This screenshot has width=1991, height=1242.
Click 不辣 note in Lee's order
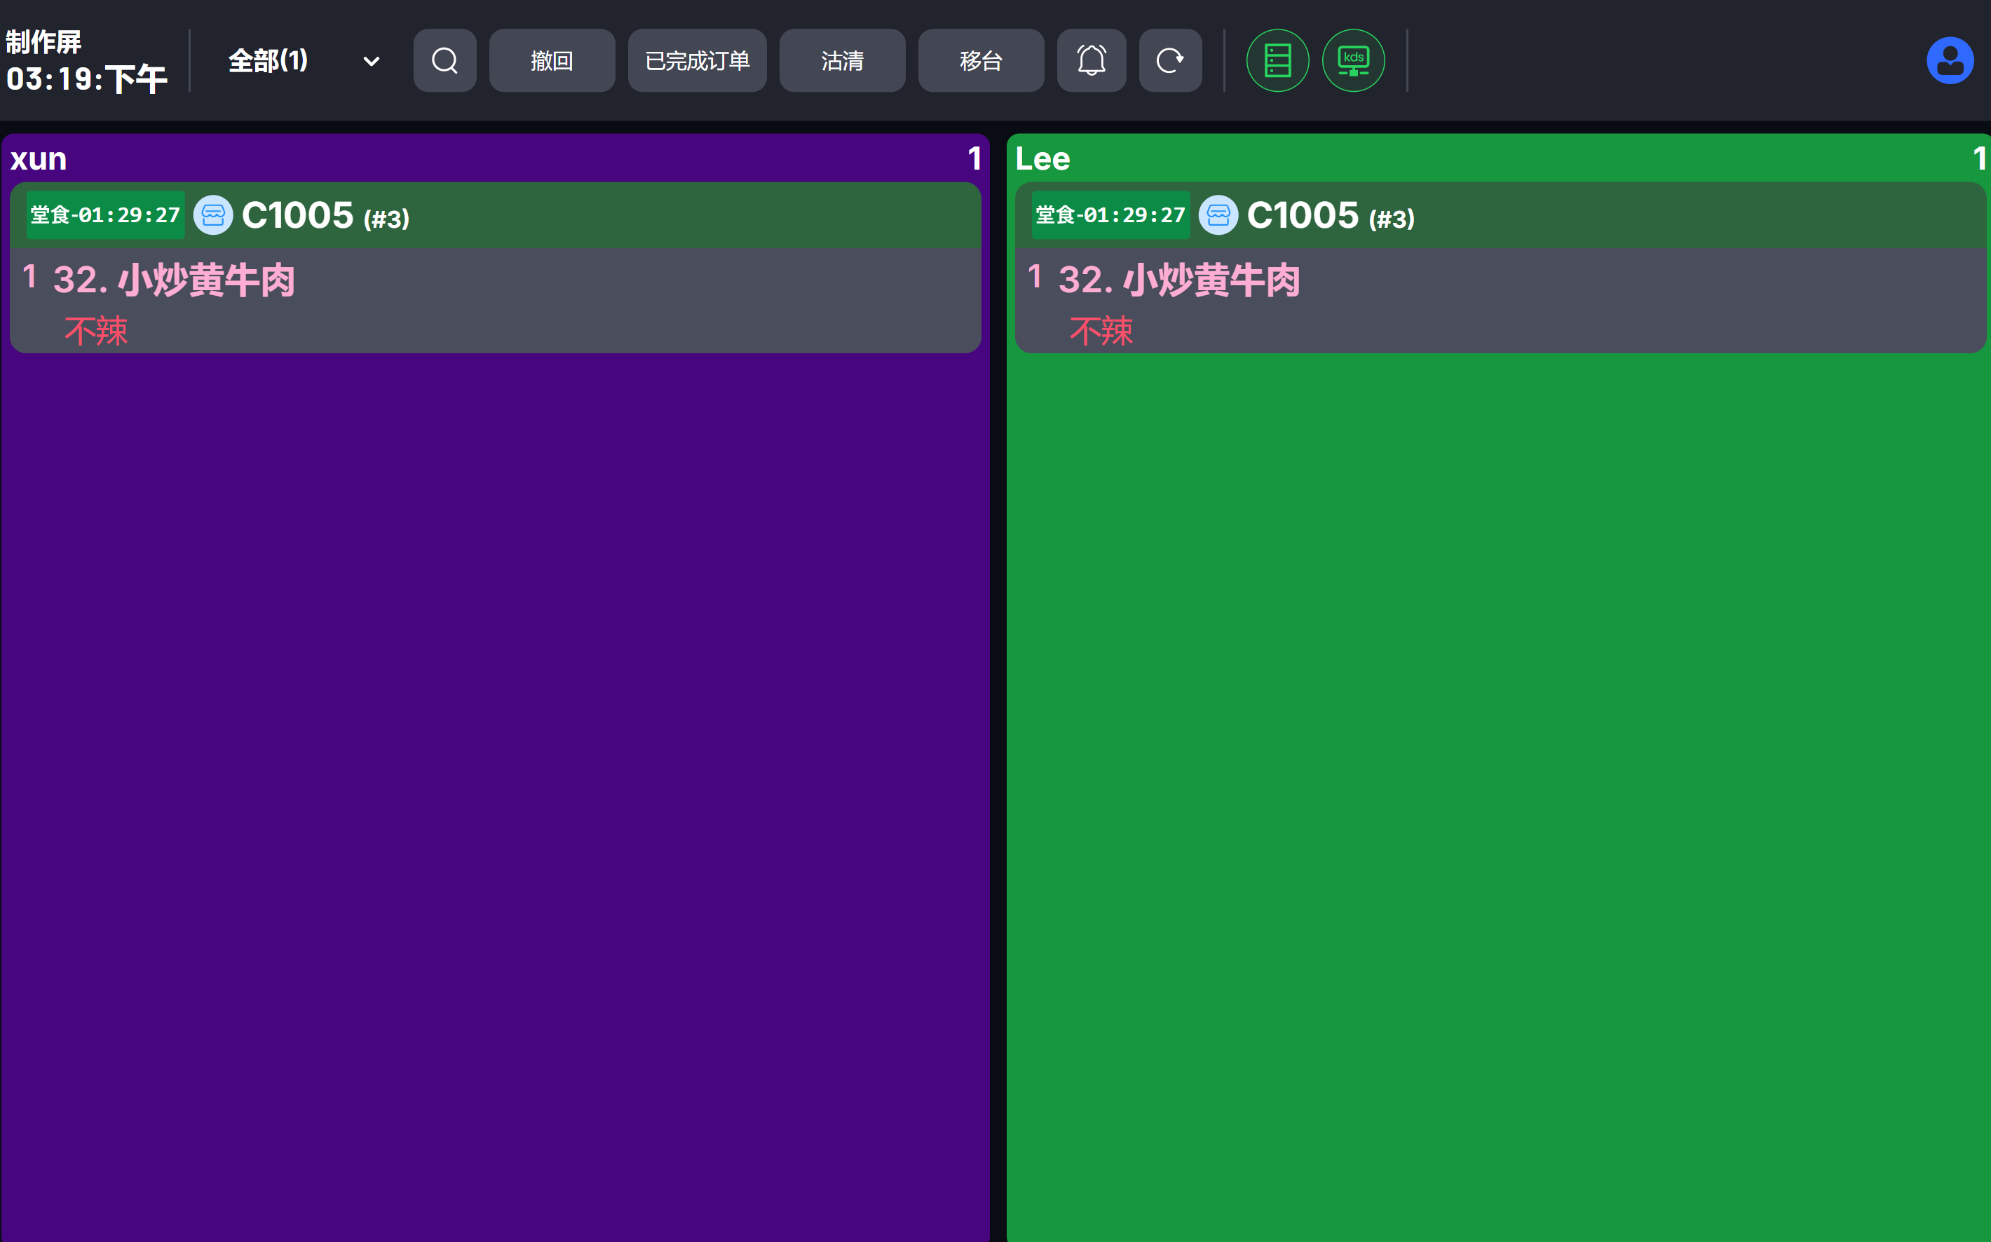pos(1101,331)
